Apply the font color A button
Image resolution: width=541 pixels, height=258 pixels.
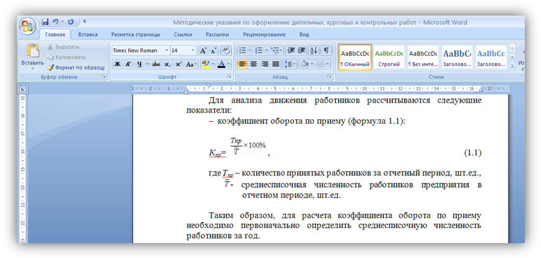(x=221, y=64)
